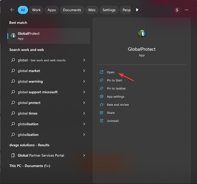Expand the globalisation suggestion chevron

click(84, 124)
